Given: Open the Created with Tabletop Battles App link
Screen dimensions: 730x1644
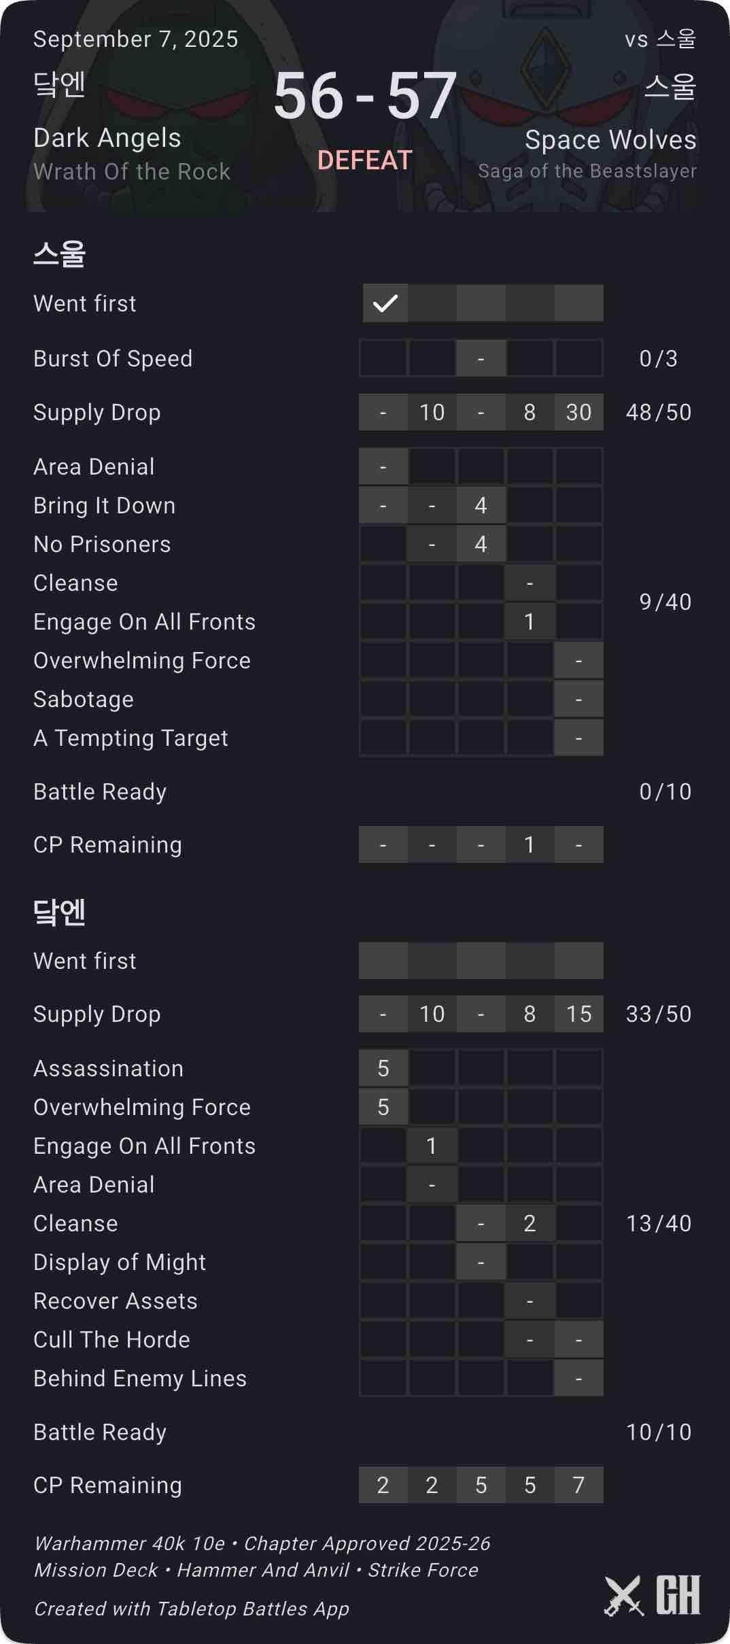Looking at the screenshot, I should (192, 1609).
